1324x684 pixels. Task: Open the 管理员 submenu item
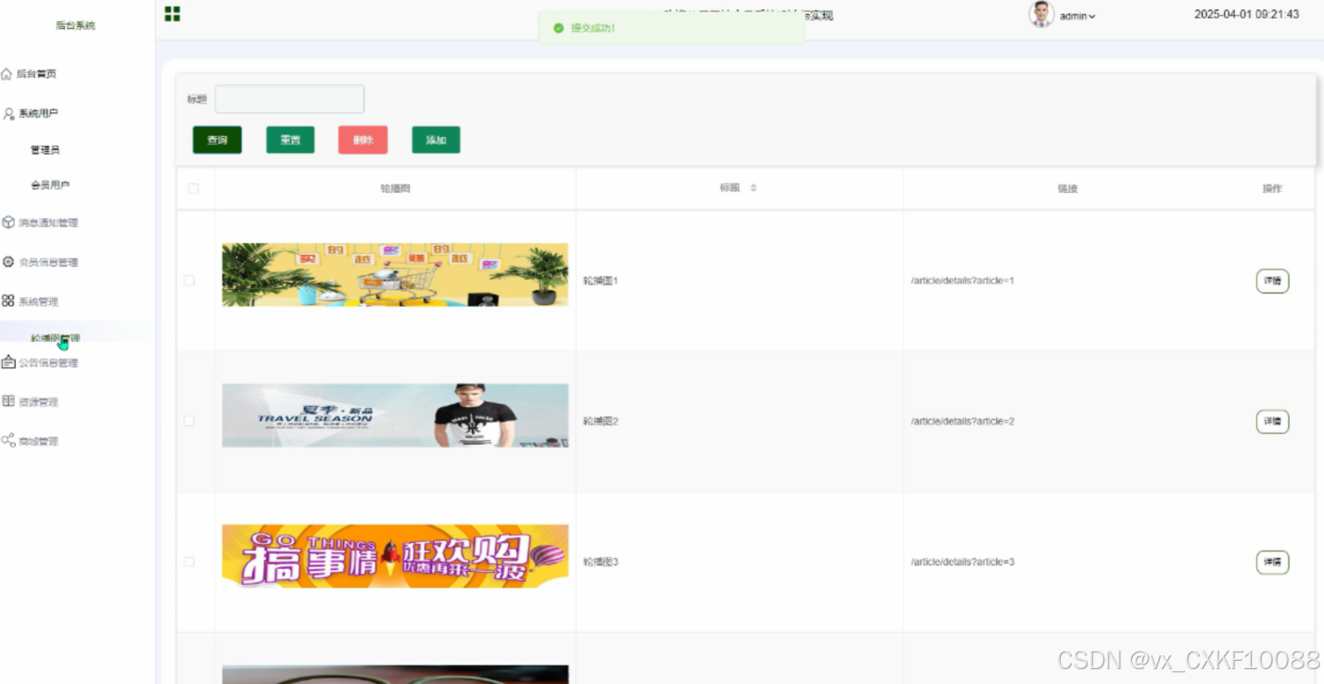(45, 150)
